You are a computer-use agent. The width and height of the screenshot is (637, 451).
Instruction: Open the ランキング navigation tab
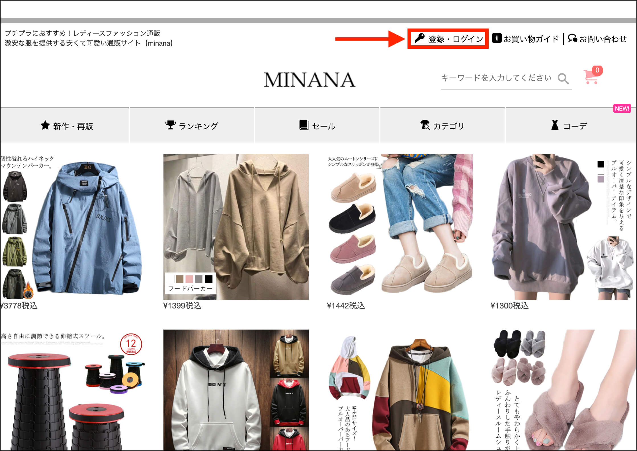point(192,125)
